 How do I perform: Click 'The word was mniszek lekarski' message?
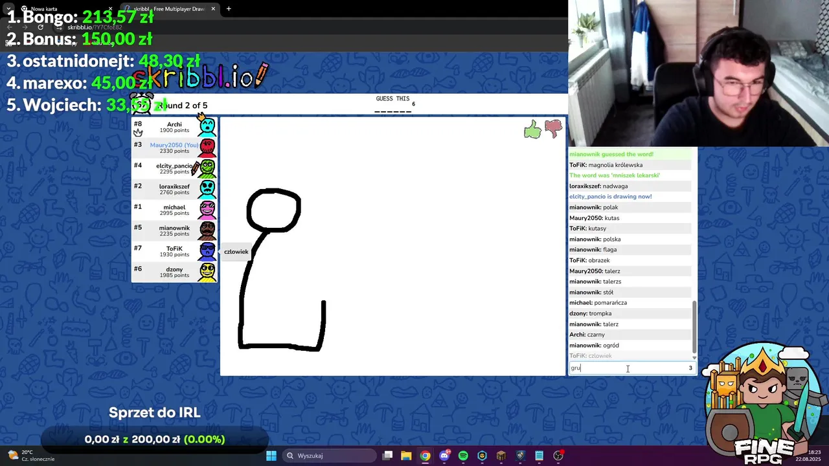tap(615, 175)
